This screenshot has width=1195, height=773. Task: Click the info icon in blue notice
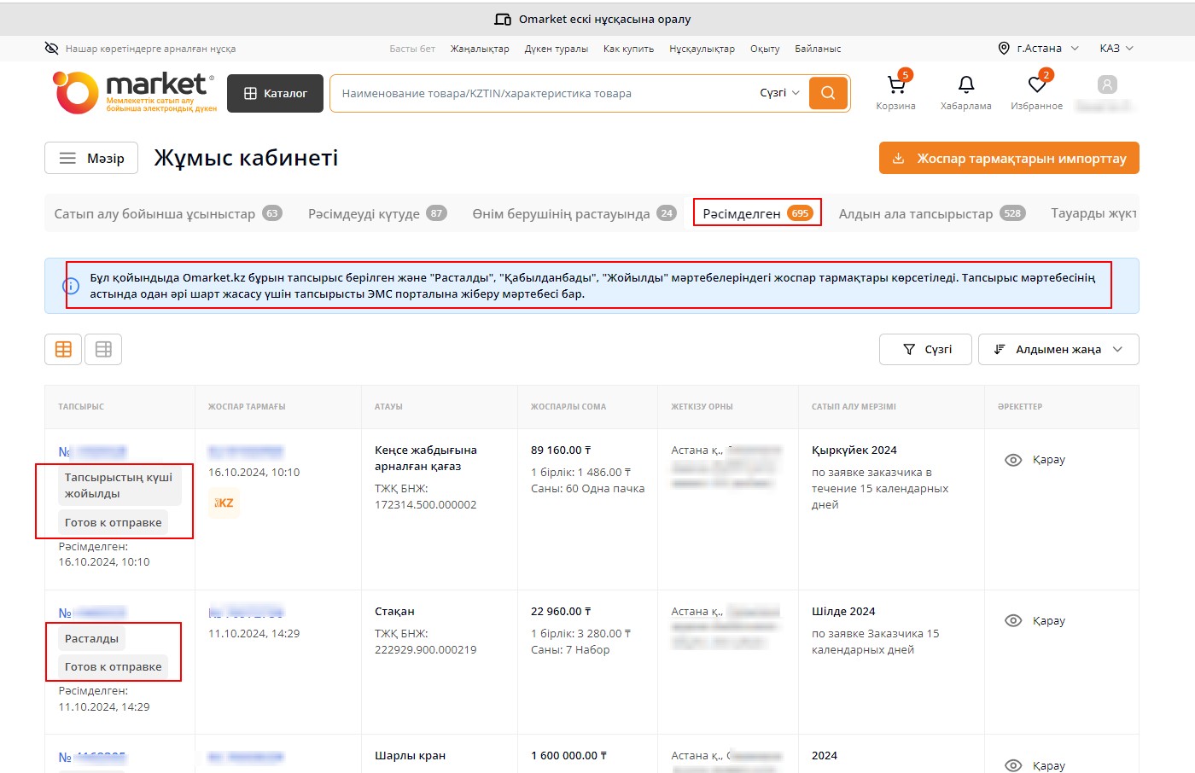pos(72,286)
